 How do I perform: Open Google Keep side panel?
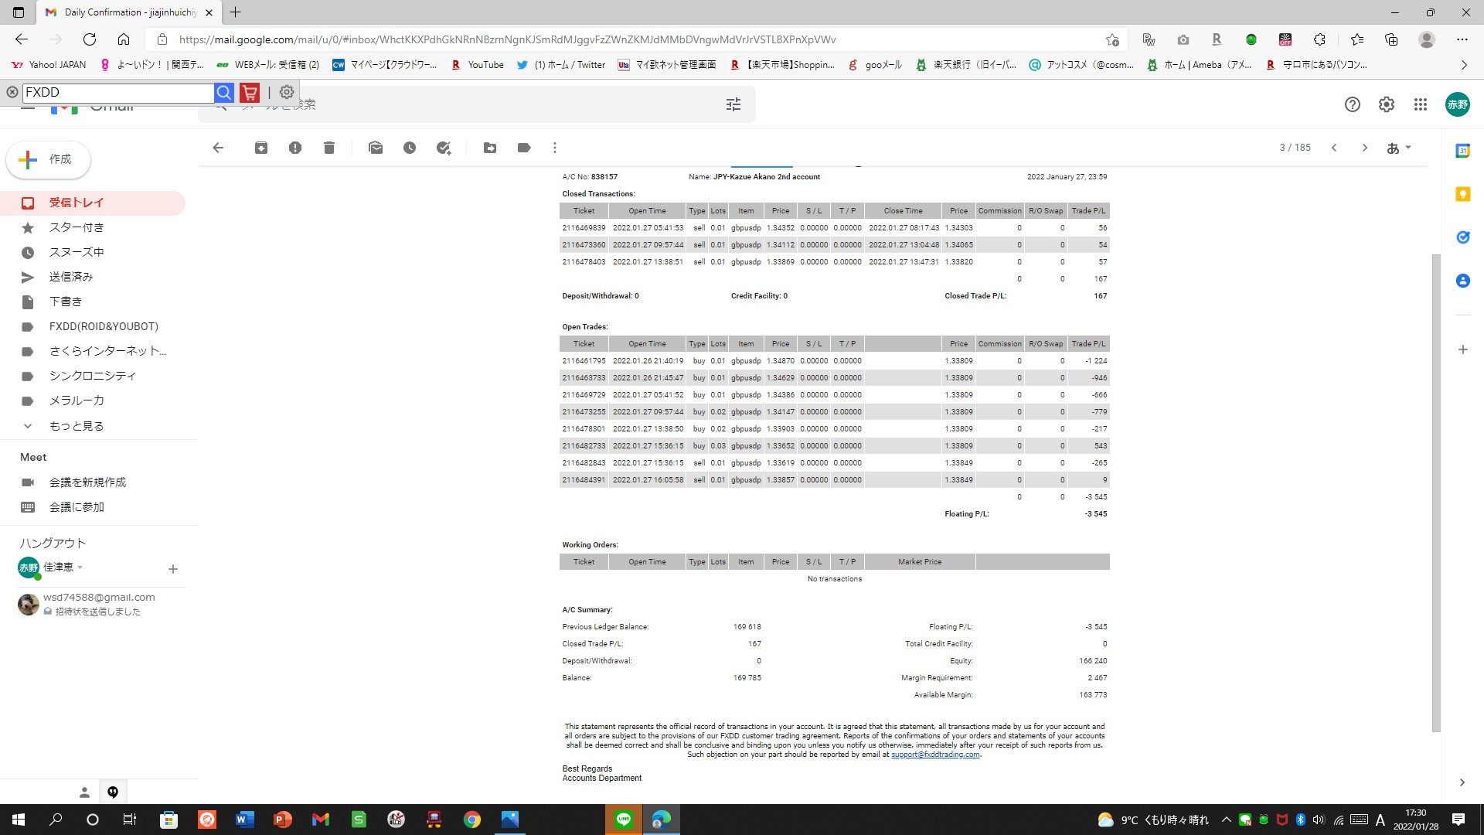coord(1462,194)
